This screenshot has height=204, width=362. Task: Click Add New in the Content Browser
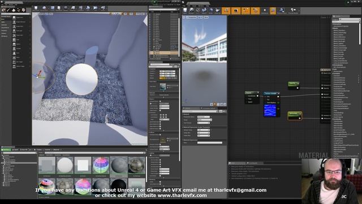6,150
